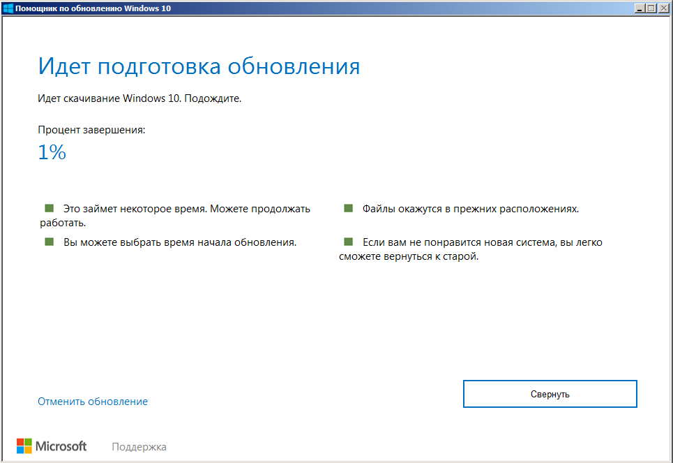Click the green bullet beside Вы можете выбрать время

[50, 242]
